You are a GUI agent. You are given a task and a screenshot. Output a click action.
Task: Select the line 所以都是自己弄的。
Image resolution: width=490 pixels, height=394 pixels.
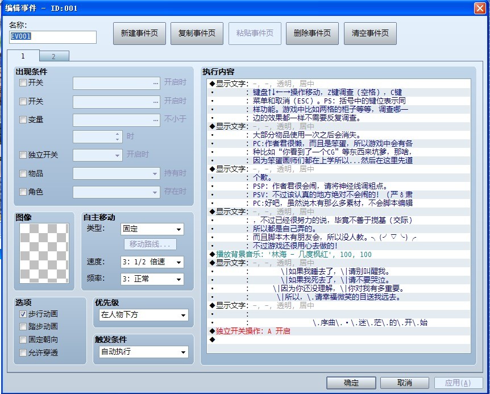[x=339, y=229]
